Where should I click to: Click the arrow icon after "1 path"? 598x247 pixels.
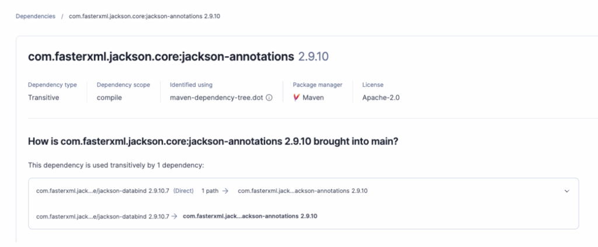point(225,191)
